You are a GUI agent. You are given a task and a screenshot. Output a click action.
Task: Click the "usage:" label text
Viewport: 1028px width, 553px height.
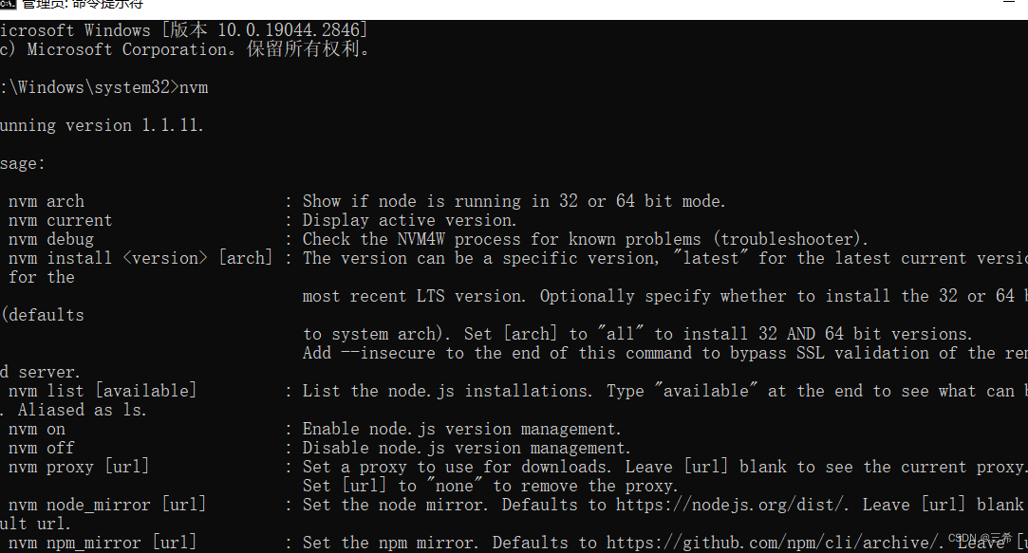pos(21,162)
